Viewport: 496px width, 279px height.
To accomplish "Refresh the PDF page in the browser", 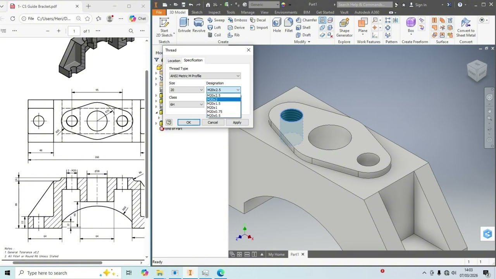I will point(12,19).
